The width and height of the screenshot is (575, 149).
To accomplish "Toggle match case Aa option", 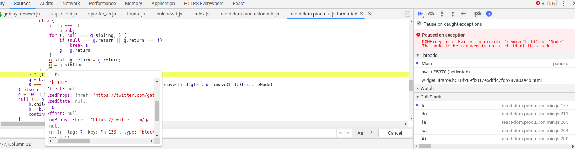I will coord(360,133).
